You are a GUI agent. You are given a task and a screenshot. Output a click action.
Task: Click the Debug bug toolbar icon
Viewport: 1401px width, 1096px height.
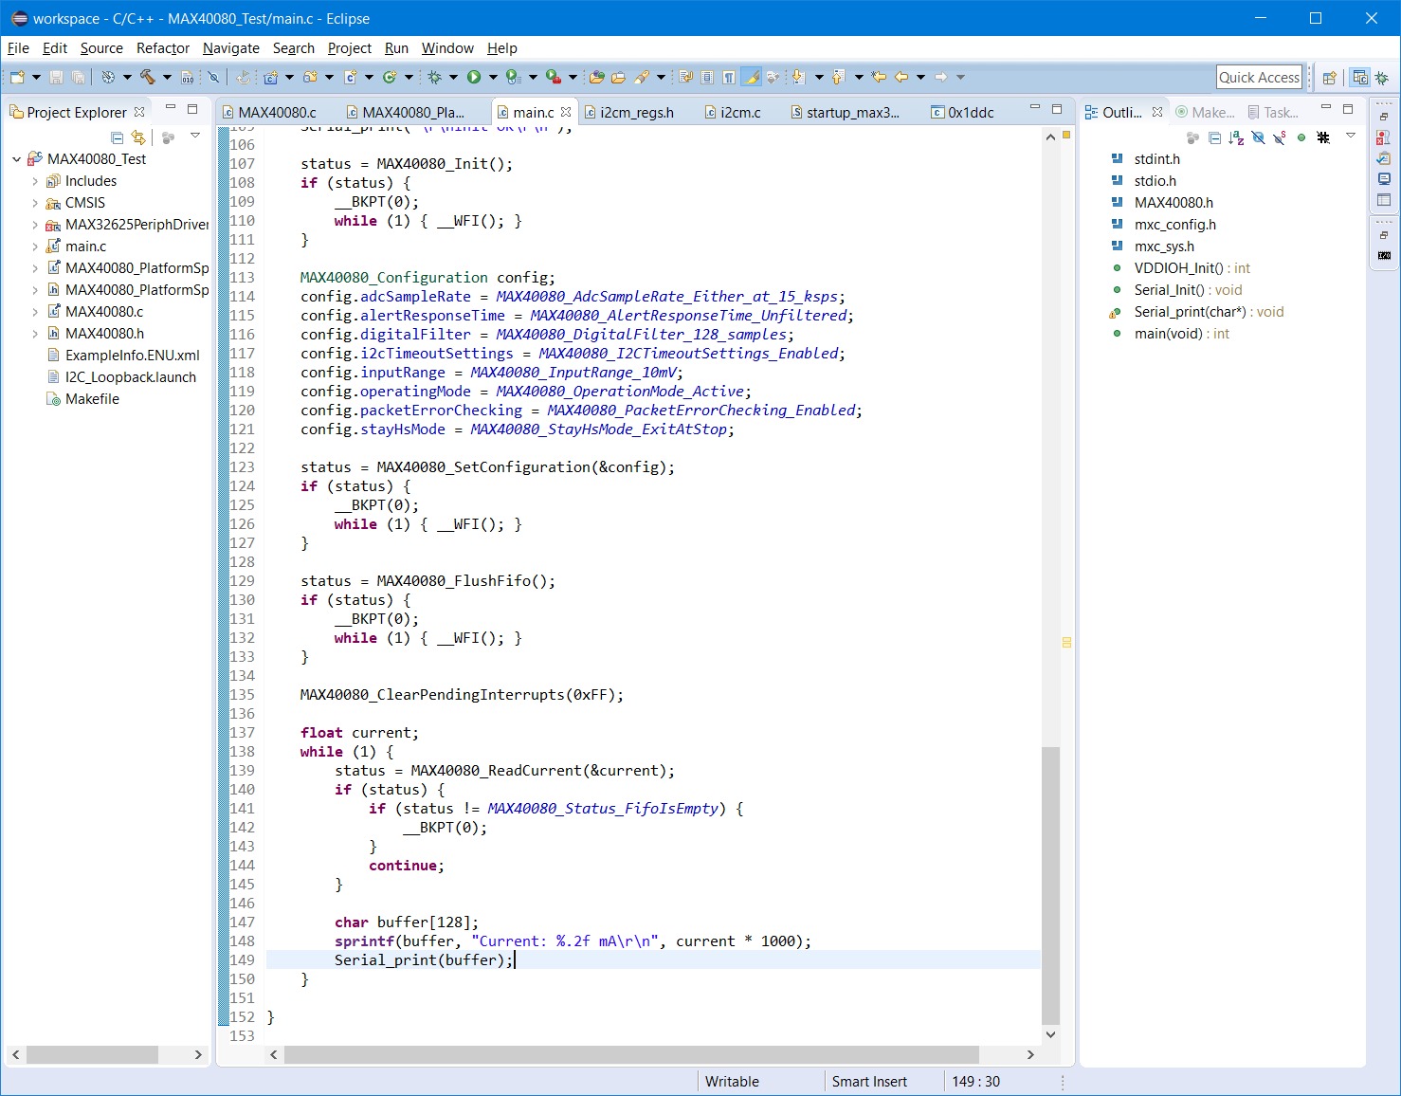tap(434, 77)
